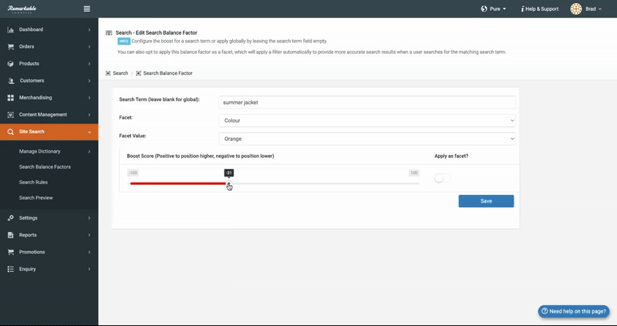Image resolution: width=617 pixels, height=326 pixels.
Task: Go to Search Rules submenu item
Action: coord(35,183)
